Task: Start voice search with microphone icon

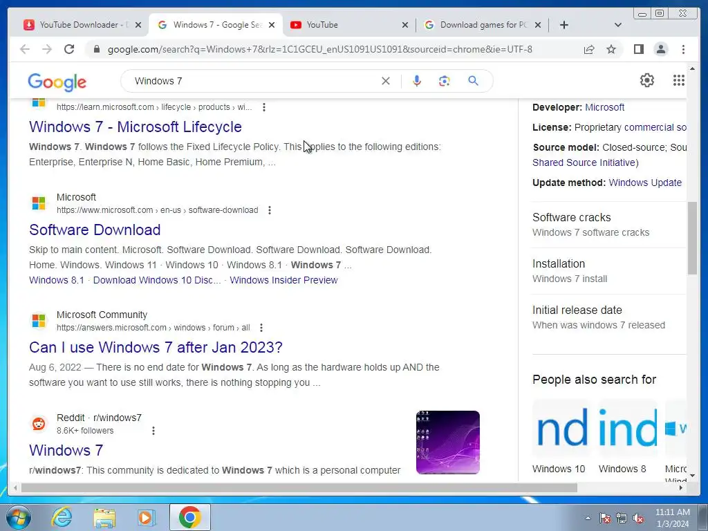Action: (x=417, y=81)
